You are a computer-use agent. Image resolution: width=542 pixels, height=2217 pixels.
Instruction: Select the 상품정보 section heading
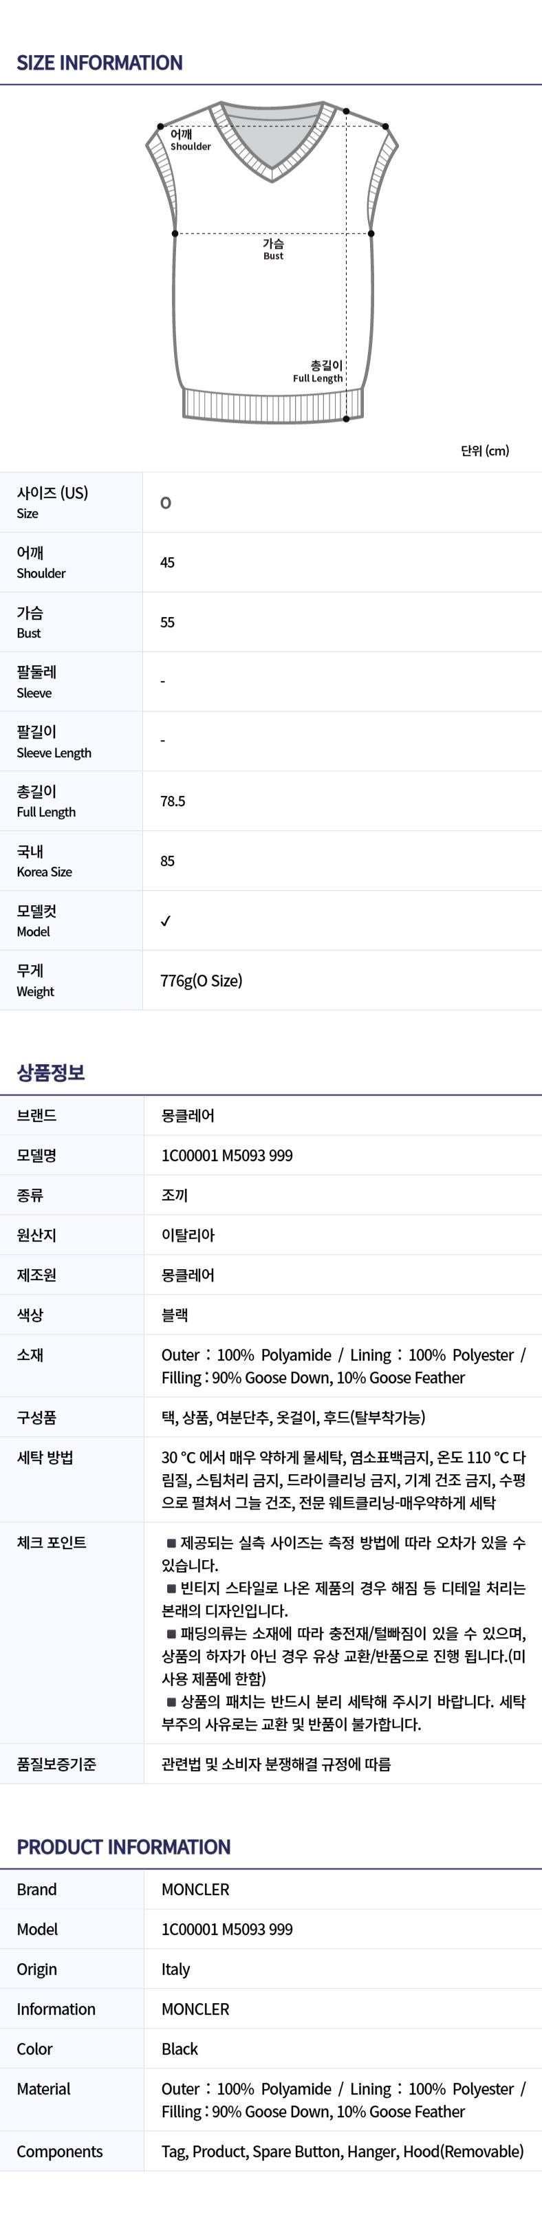(x=51, y=1072)
